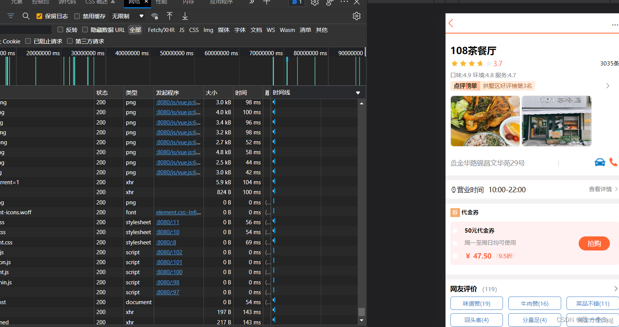Screen dimensions: 619x327
Task: Select the 全部 filter
Action: [x=135, y=30]
